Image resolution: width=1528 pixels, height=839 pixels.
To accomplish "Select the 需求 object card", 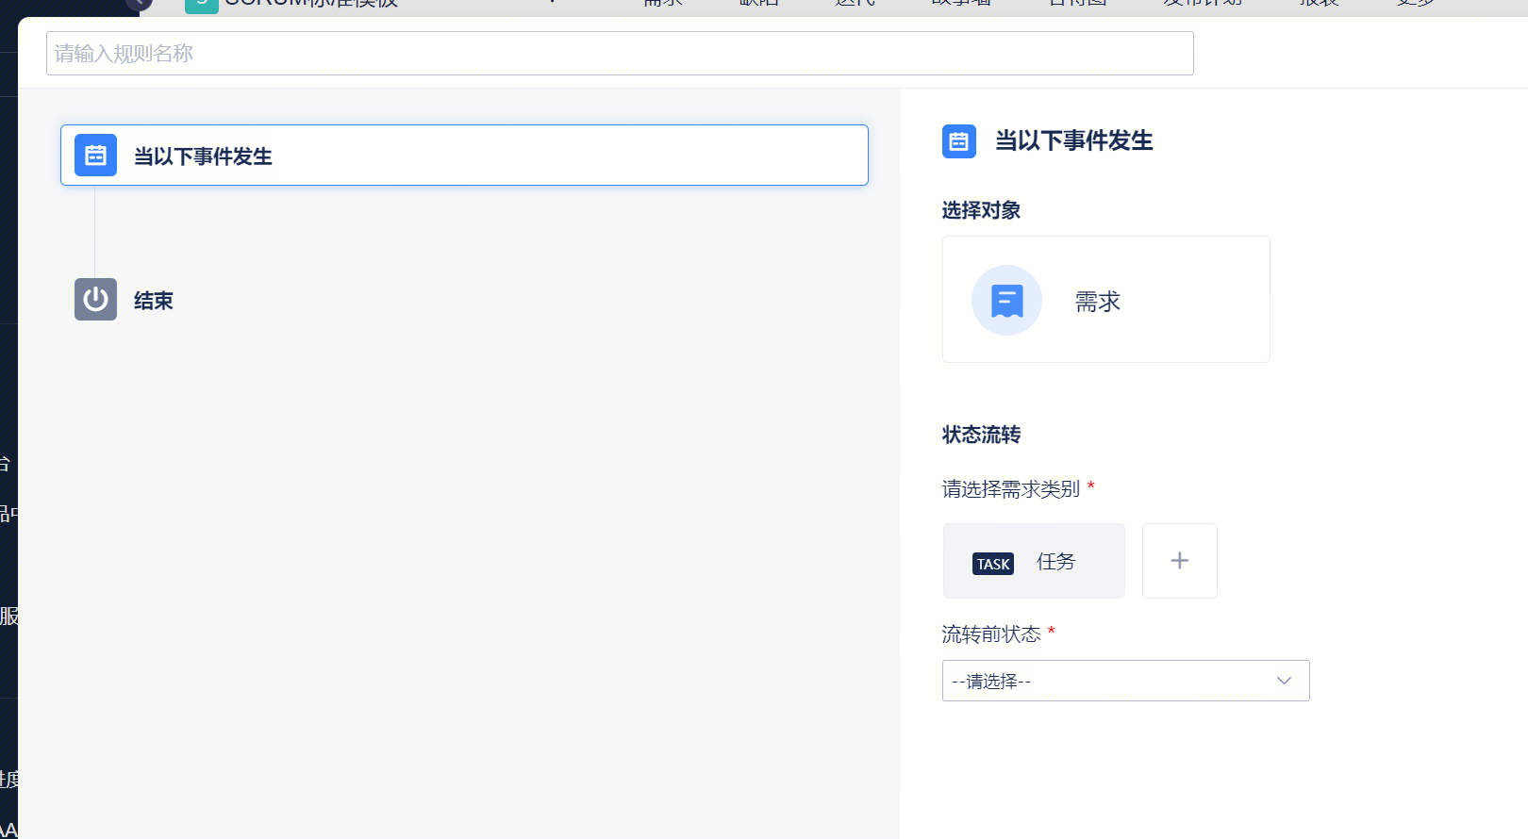I will click(1105, 300).
